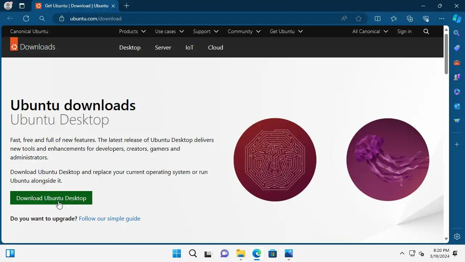Expand the Products dropdown
Viewport: 465px width, 262px height.
coord(132,31)
